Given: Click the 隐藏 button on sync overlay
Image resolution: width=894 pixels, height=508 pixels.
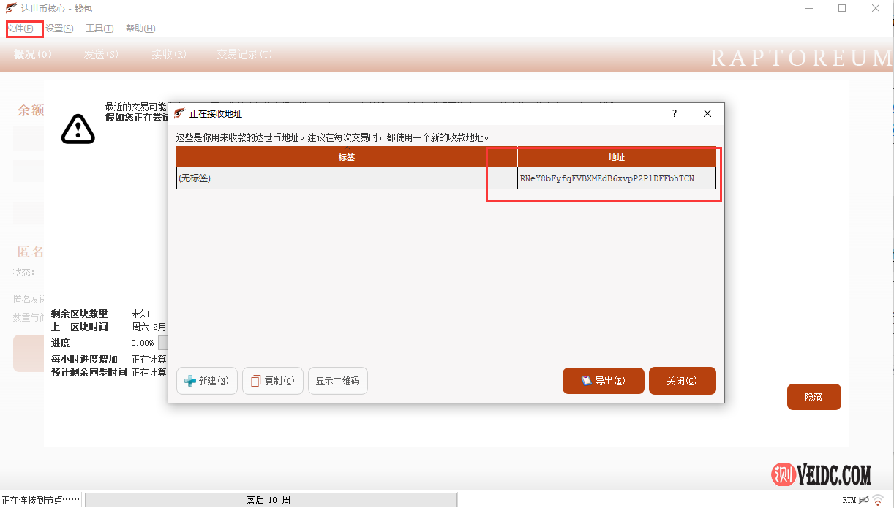Looking at the screenshot, I should [814, 397].
